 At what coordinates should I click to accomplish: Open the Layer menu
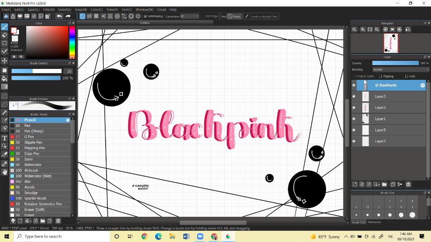(34, 10)
